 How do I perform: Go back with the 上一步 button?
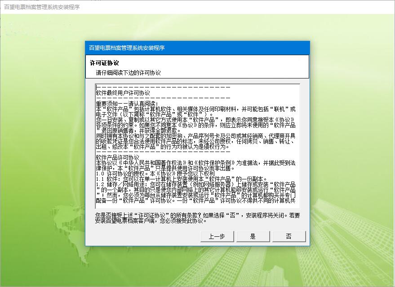[x=217, y=236]
